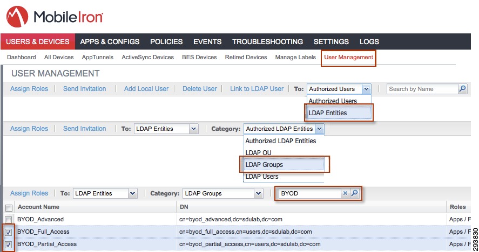This screenshot has height=252, width=479.
Task: Select LDAP Groups from the category list
Action: click(284, 165)
